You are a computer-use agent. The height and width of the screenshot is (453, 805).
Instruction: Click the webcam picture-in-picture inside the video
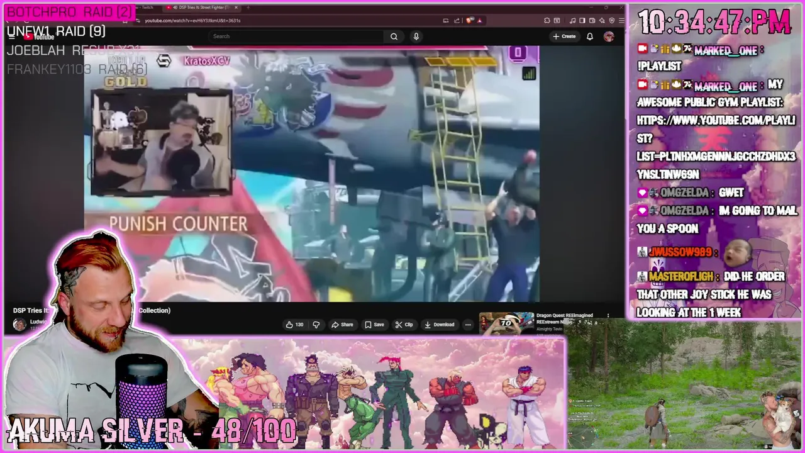click(162, 142)
